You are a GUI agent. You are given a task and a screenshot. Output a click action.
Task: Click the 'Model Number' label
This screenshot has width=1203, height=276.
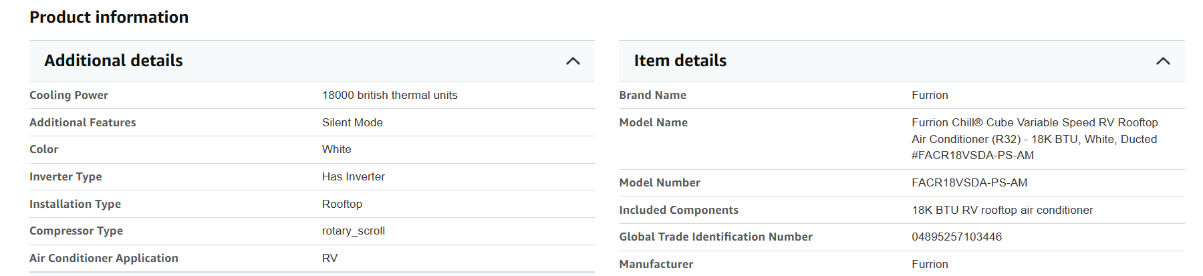660,182
